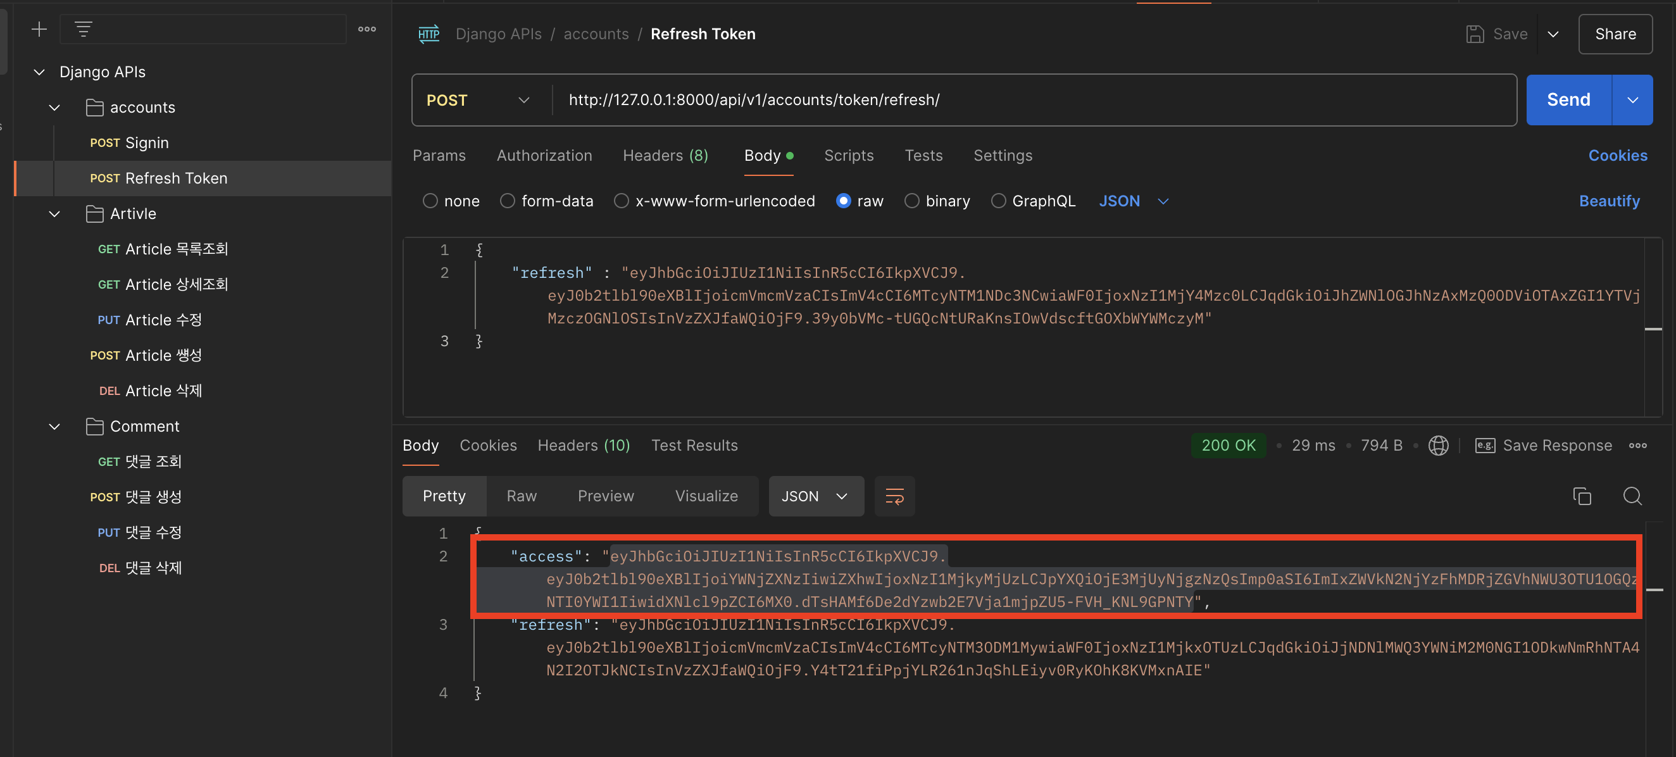The image size is (1676, 757).
Task: Open the POST method dropdown
Action: click(x=478, y=100)
